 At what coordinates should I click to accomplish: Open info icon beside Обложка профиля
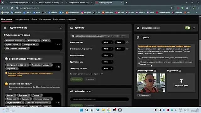click(155, 71)
